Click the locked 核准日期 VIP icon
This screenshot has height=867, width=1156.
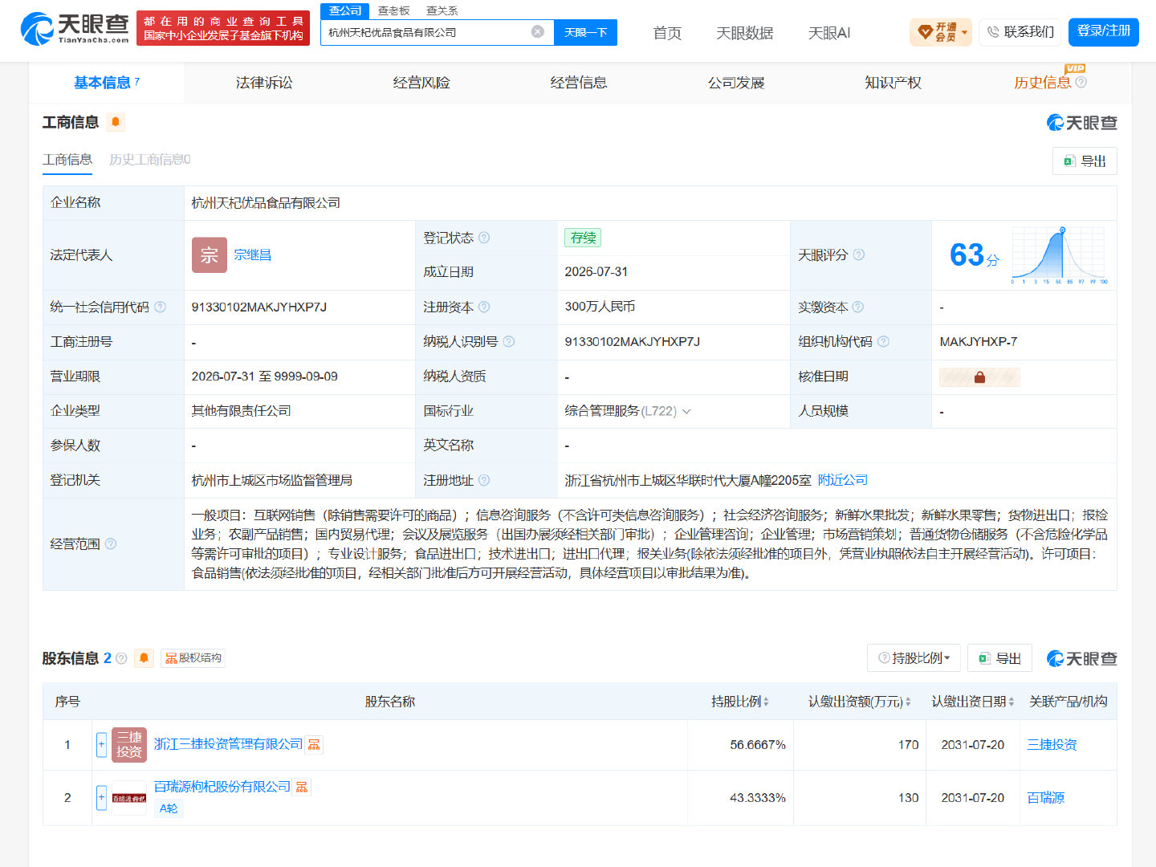pyautogui.click(x=979, y=377)
